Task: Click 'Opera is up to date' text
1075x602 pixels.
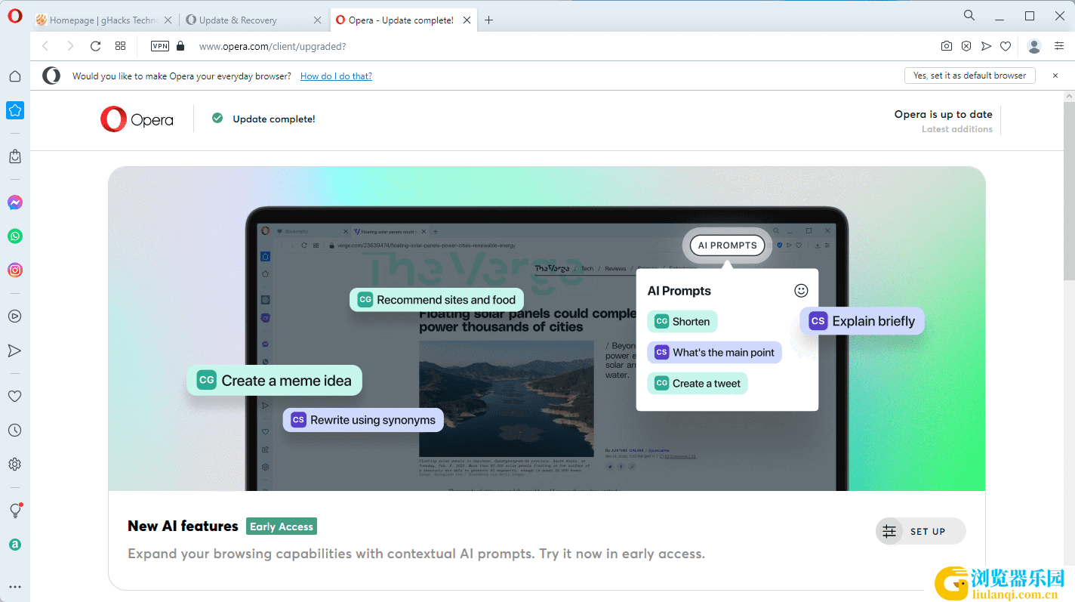Action: [x=943, y=114]
